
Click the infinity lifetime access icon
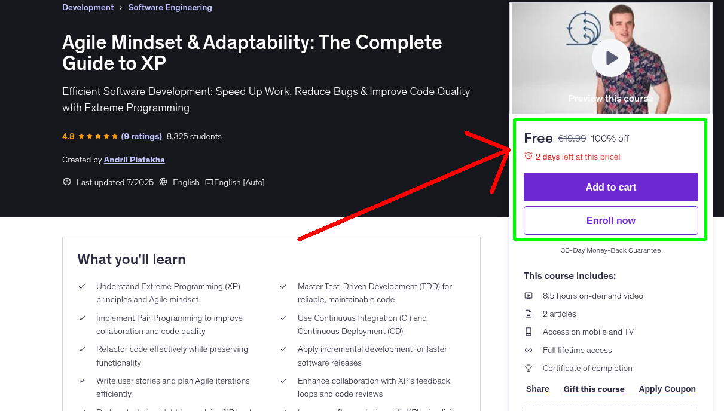pos(529,349)
